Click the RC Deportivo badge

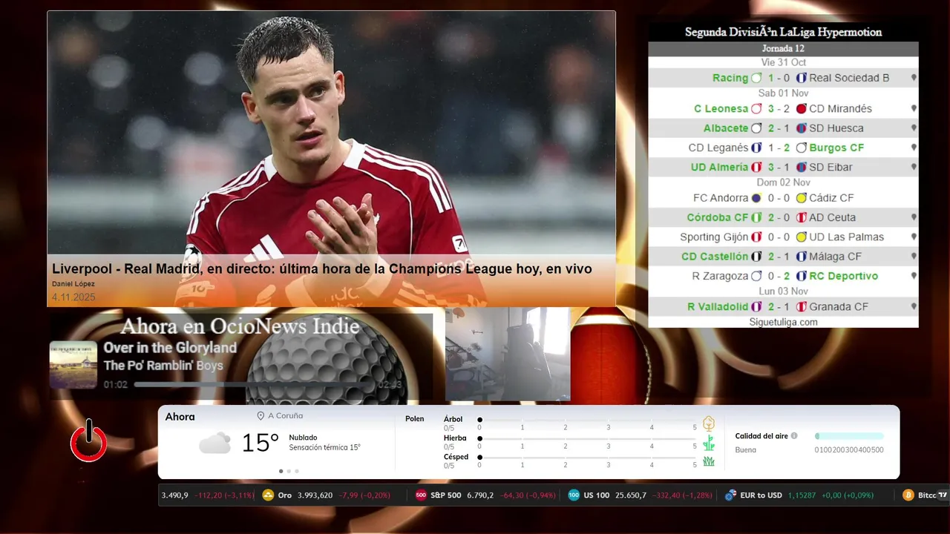tap(802, 276)
